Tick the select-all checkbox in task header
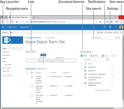The width and height of the screenshot is (124, 109). [32, 73]
